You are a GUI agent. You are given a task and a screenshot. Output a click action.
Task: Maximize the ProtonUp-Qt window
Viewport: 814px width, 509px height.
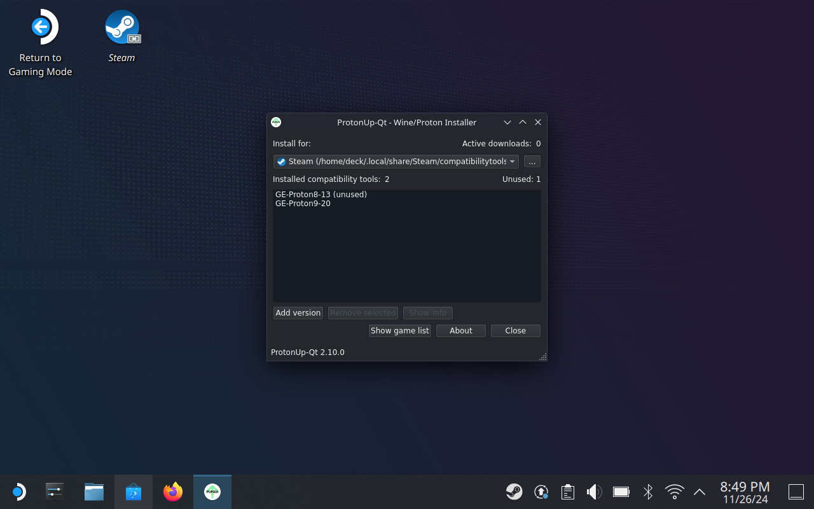(x=523, y=122)
